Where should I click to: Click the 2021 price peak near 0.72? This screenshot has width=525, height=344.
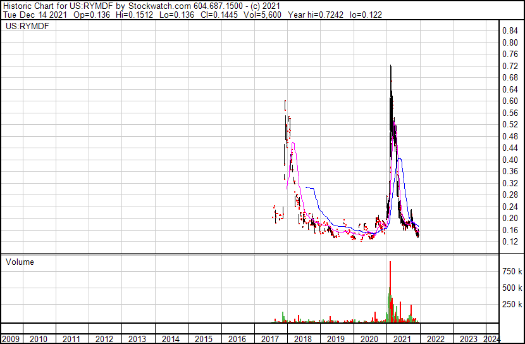point(391,67)
